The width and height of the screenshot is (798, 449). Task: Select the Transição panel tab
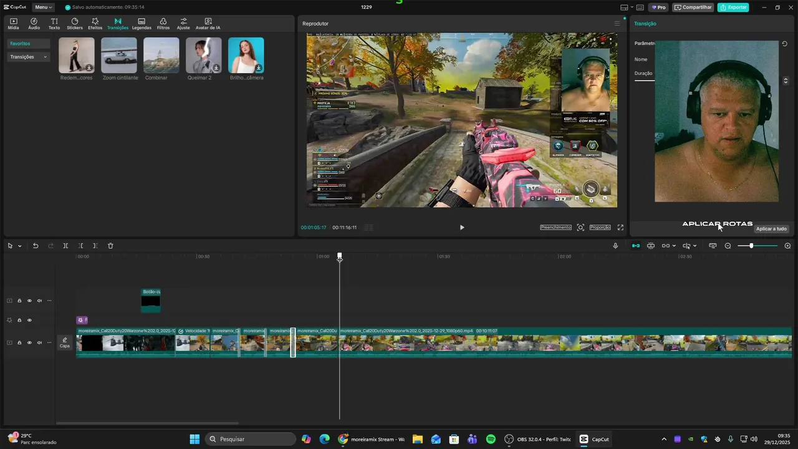(645, 24)
